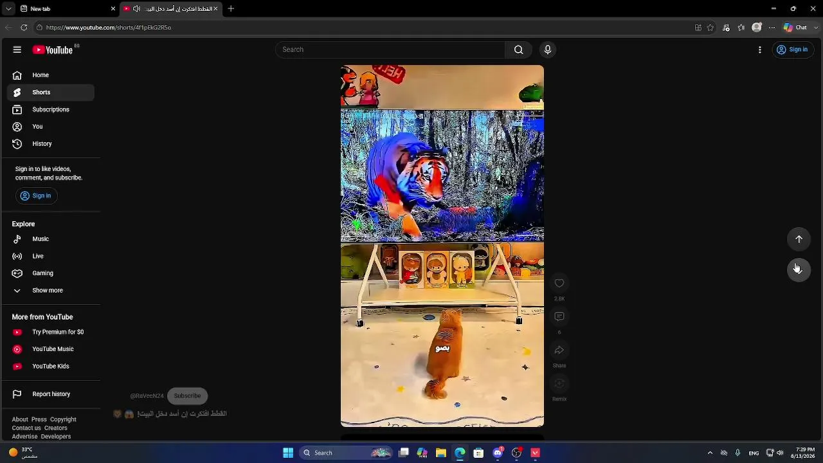Open the YouTube guide hamburger menu
823x463 pixels.
(17, 50)
